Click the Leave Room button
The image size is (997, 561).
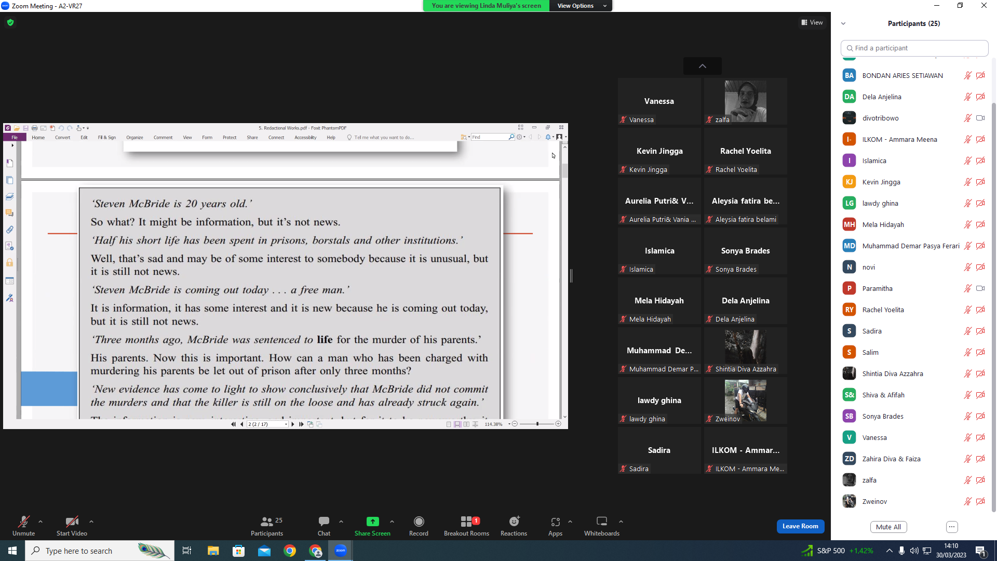click(800, 526)
